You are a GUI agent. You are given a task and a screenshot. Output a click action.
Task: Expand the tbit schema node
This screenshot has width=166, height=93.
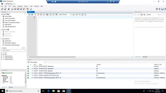[x=2, y=55]
